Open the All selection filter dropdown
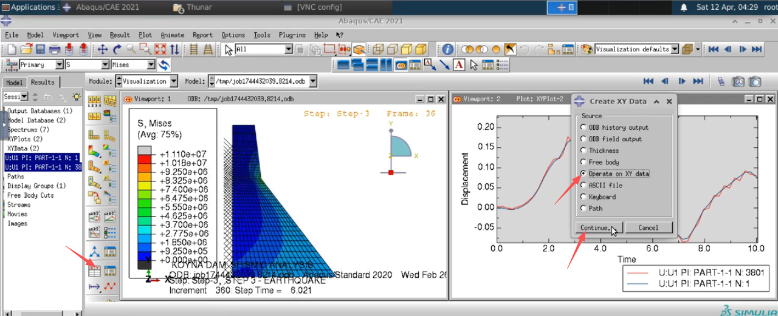Screen dimensions: 778x316 289,49
